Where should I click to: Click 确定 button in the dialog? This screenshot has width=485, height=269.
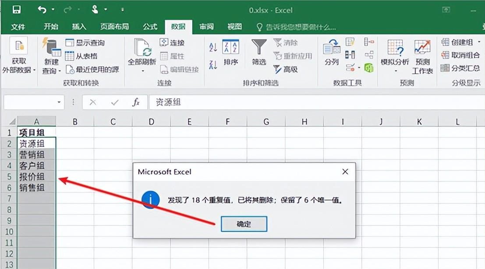tap(244, 224)
